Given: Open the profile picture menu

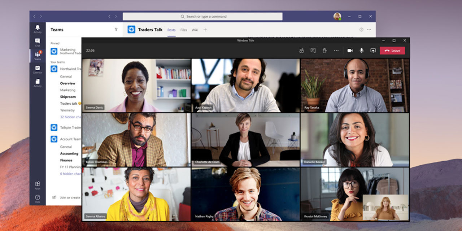Looking at the screenshot, I should (x=337, y=16).
